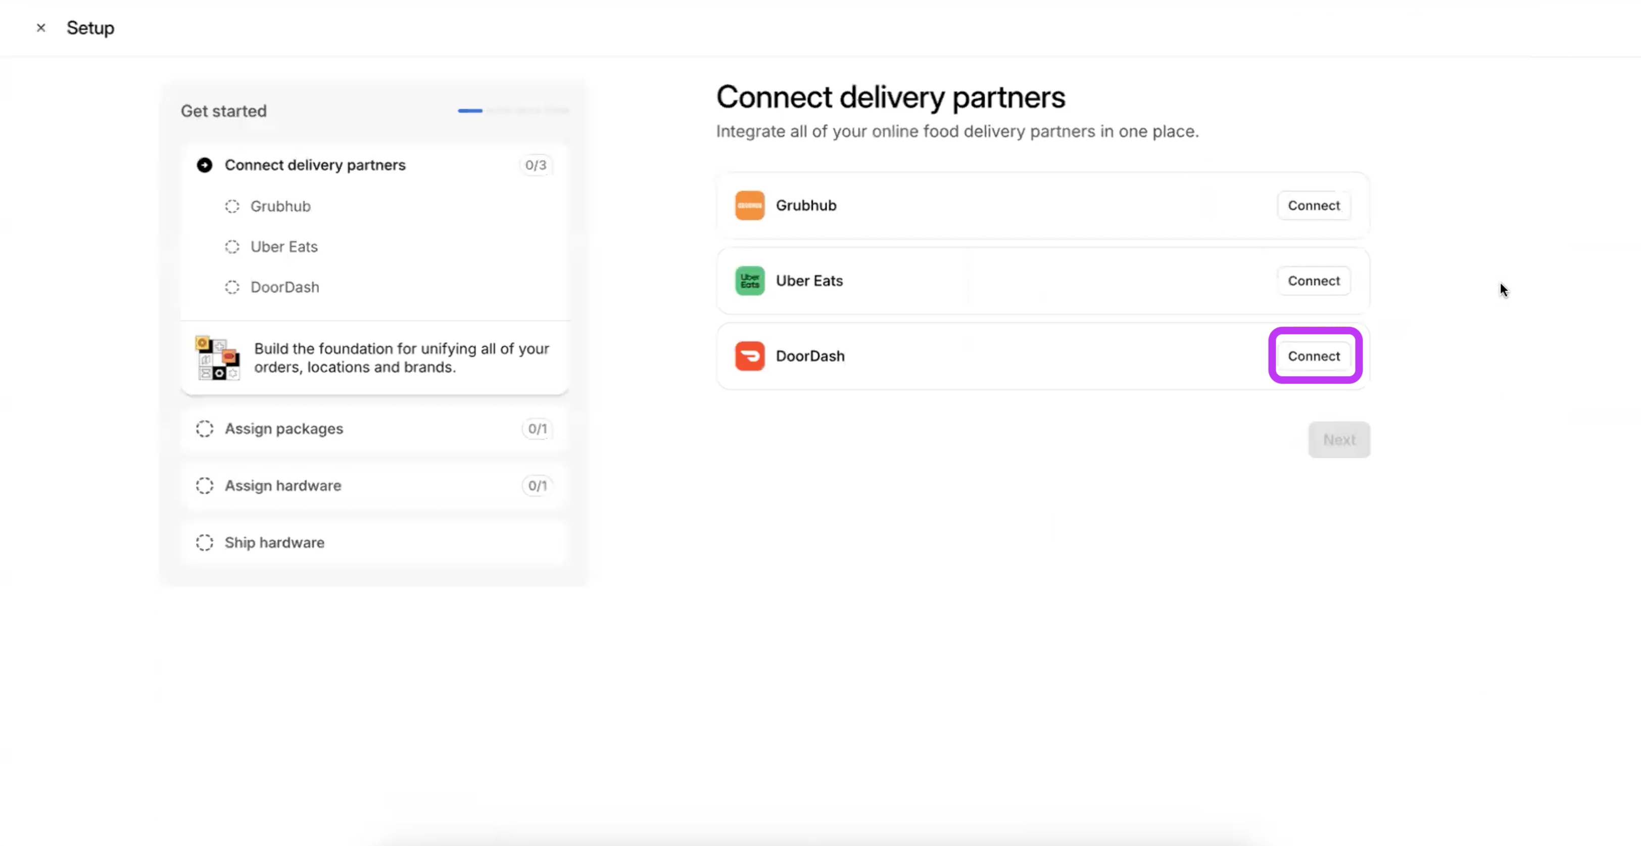This screenshot has height=846, width=1641.
Task: Click the DoorDash name in partner list
Action: 810,356
